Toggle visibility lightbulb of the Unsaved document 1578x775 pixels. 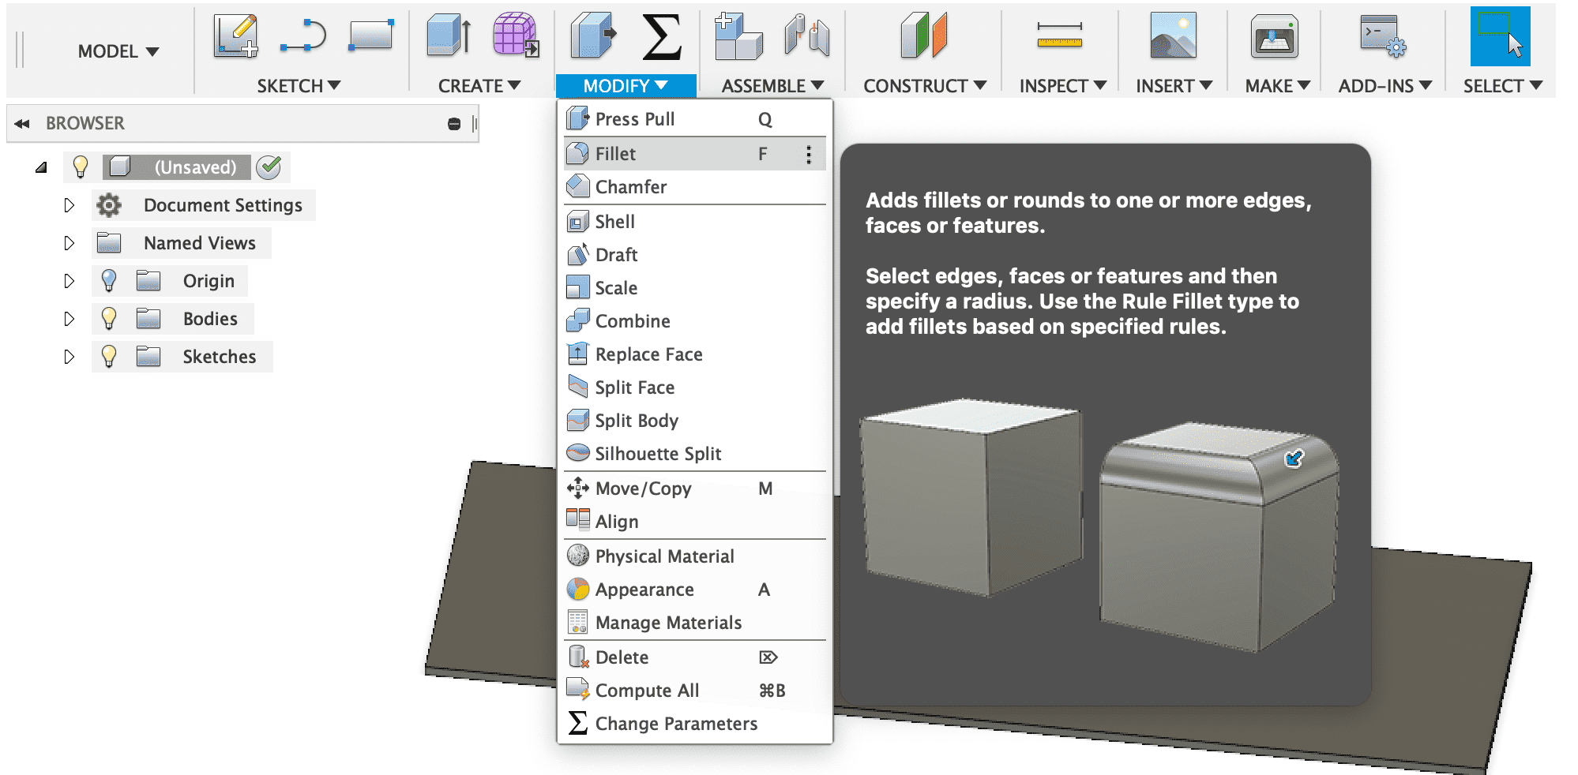coord(80,167)
